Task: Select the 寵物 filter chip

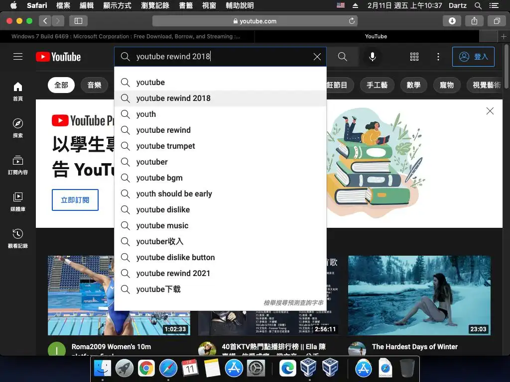Action: pyautogui.click(x=447, y=85)
